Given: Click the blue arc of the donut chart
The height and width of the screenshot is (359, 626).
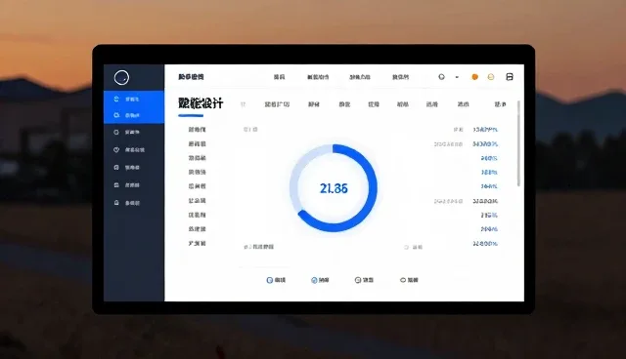Looking at the screenshot, I should pyautogui.click(x=373, y=187).
